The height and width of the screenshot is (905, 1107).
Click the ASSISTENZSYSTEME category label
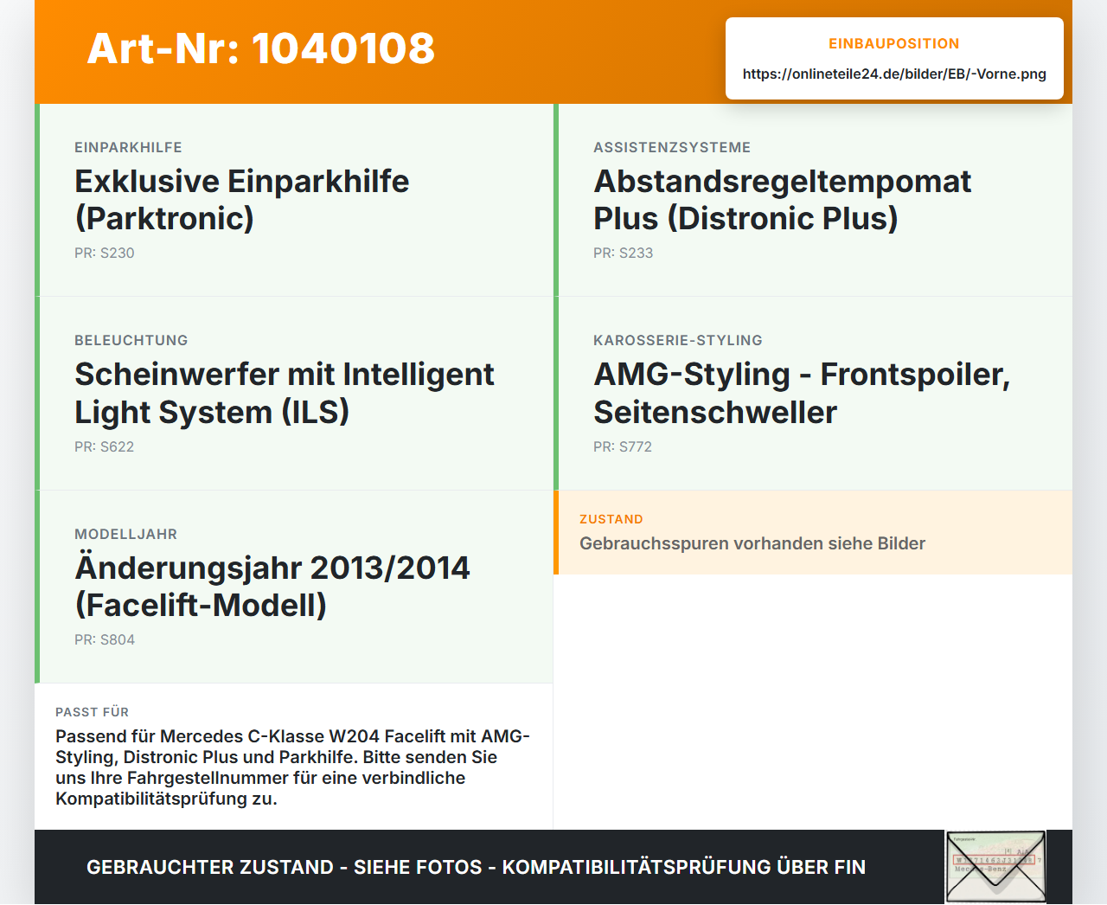[x=672, y=148]
